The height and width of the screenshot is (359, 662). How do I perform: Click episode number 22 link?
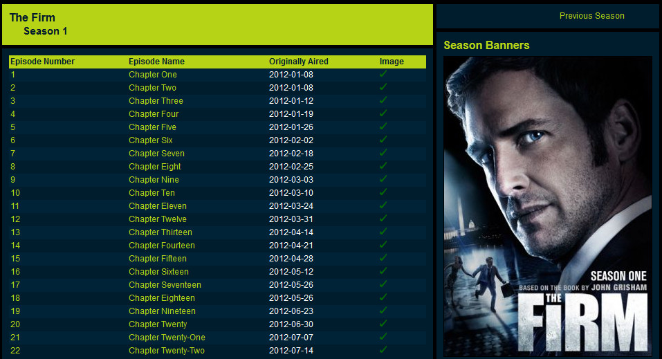coord(15,350)
